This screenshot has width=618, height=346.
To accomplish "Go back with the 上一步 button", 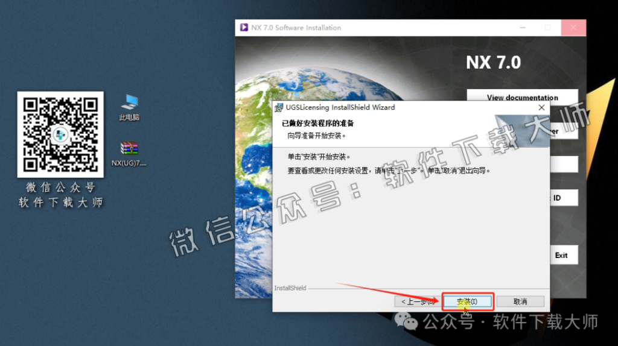I will click(417, 301).
